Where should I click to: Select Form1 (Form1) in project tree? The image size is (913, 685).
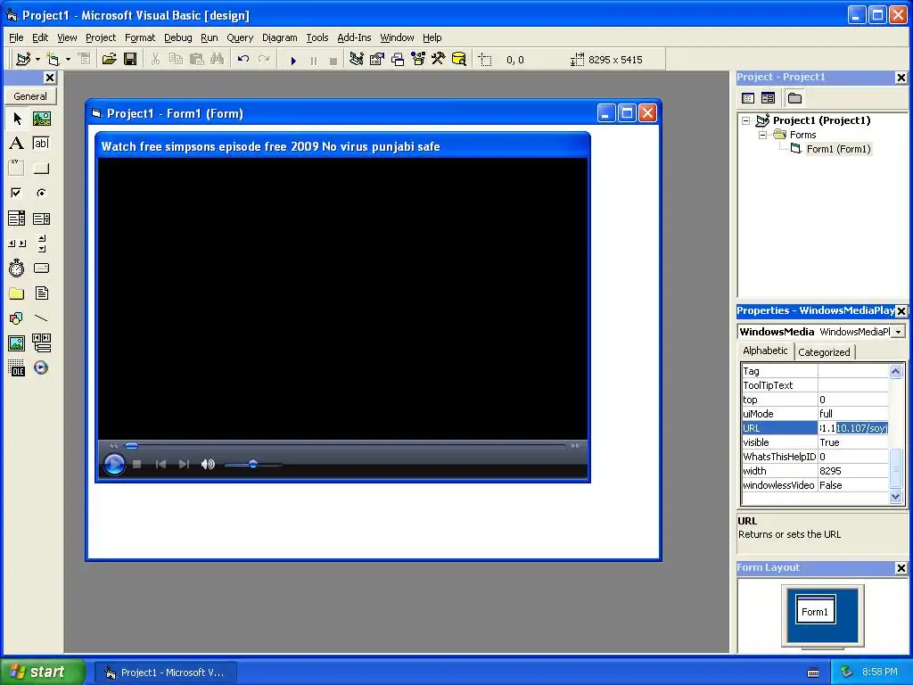click(838, 149)
